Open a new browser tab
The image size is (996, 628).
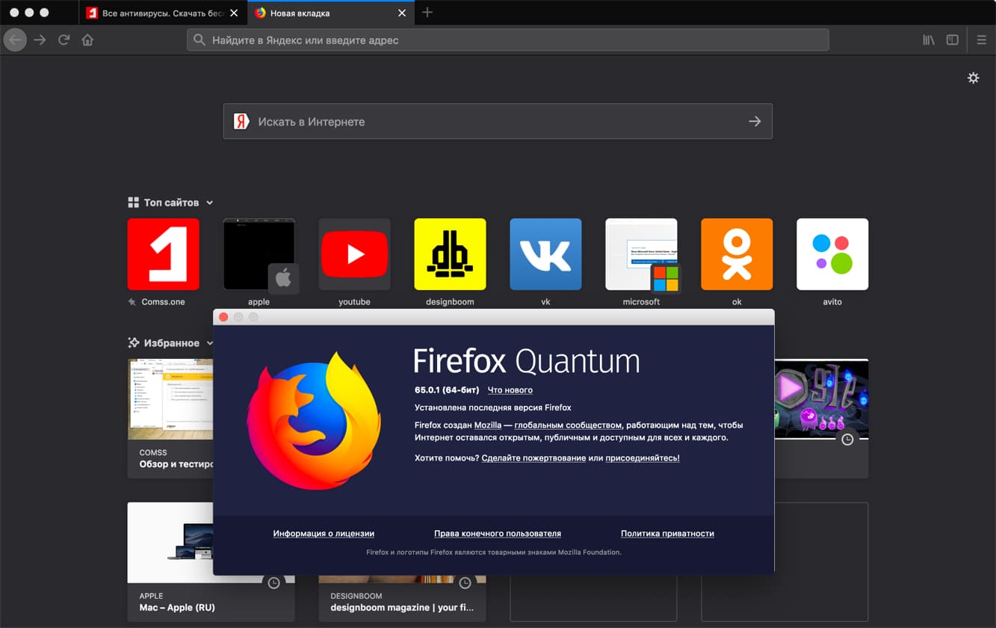(428, 12)
